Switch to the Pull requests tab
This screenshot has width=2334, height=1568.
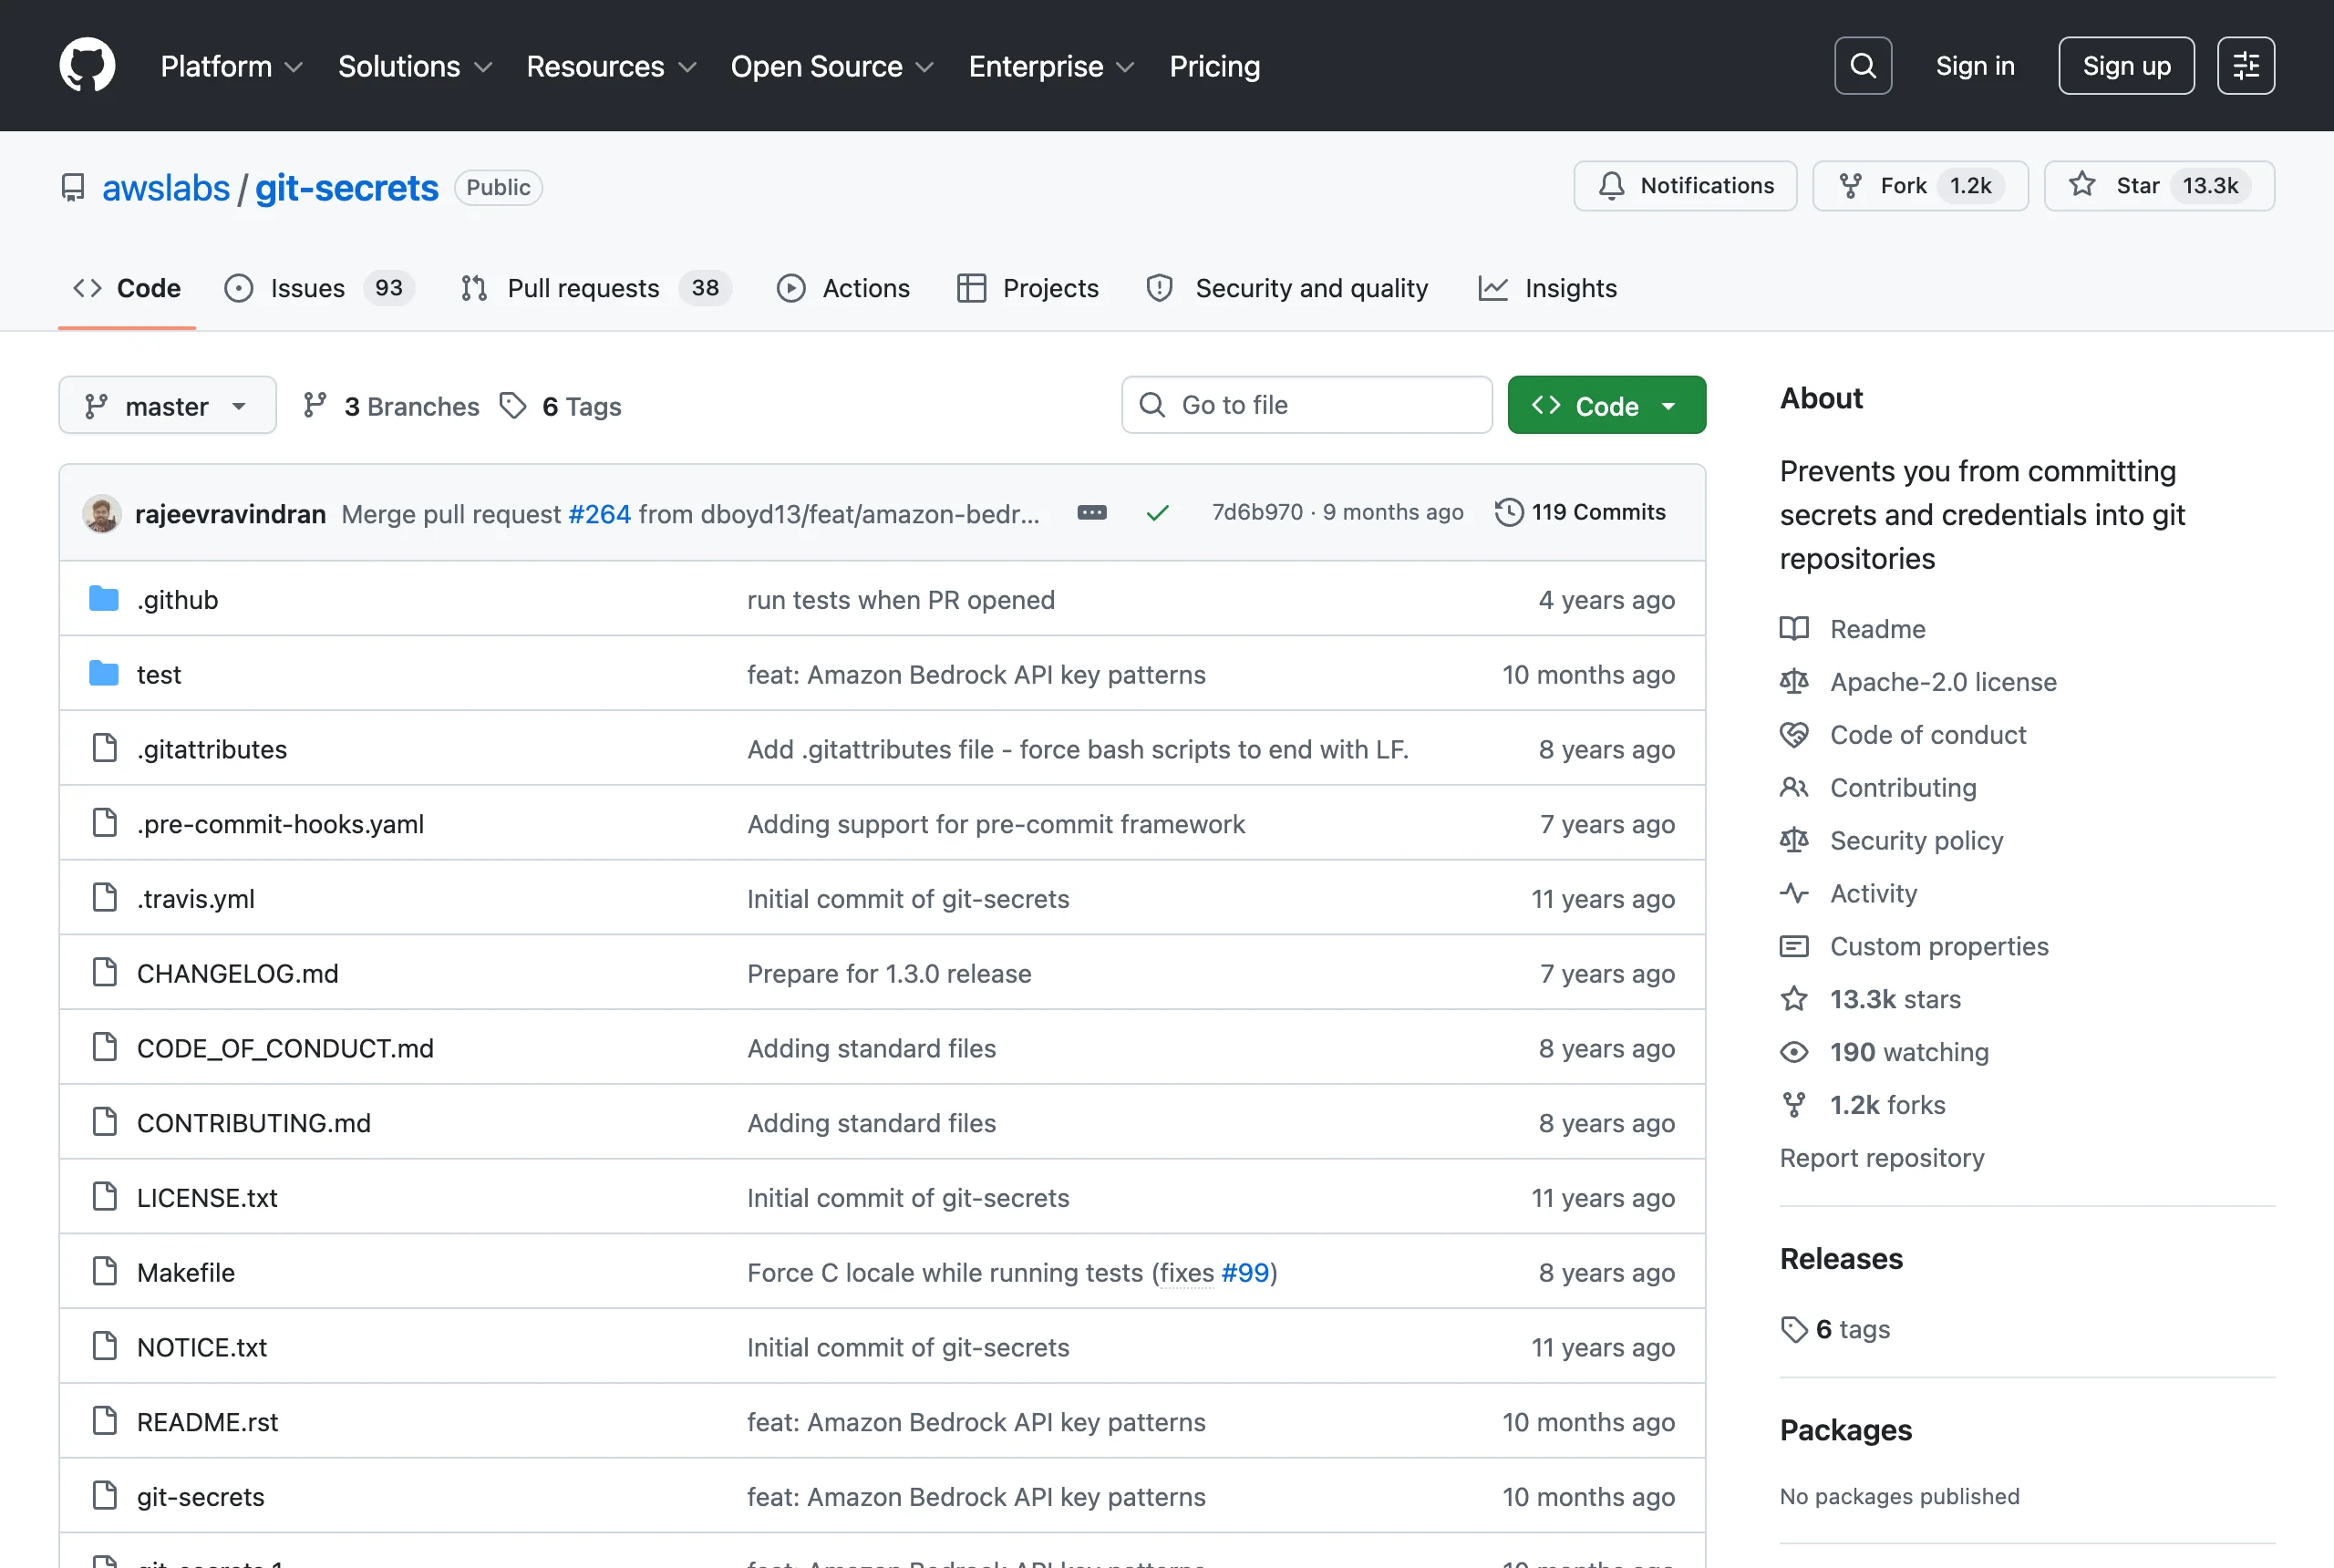(596, 288)
